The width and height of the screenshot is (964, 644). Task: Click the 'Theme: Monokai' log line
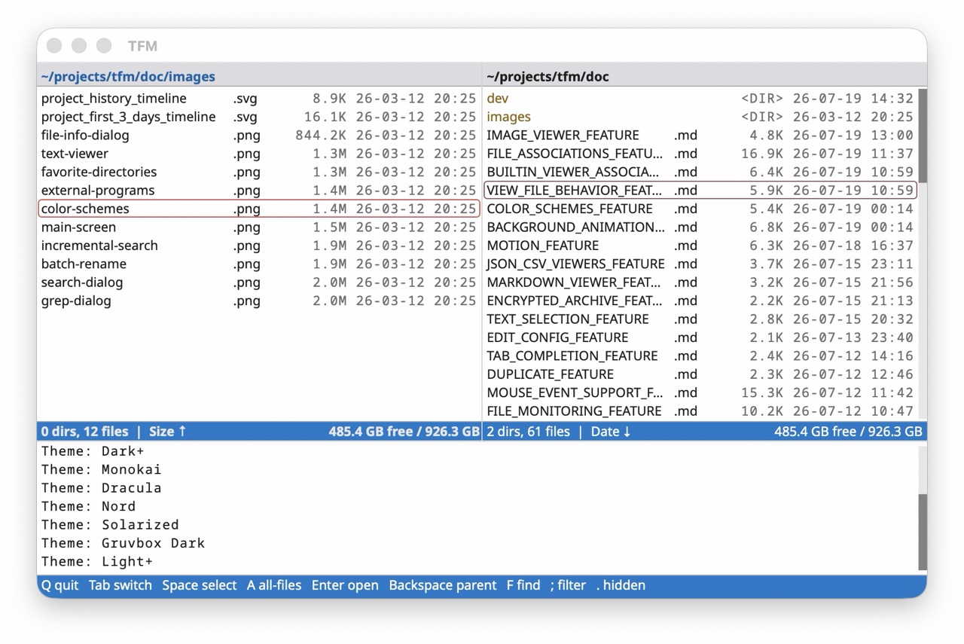[102, 469]
